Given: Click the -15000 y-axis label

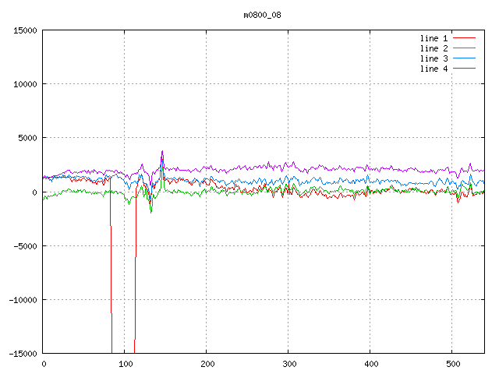Looking at the screenshot, I should [23, 354].
